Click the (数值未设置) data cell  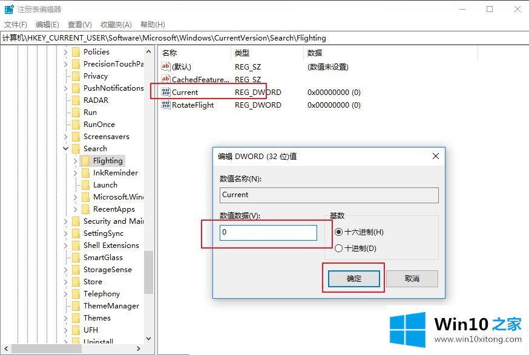click(328, 67)
